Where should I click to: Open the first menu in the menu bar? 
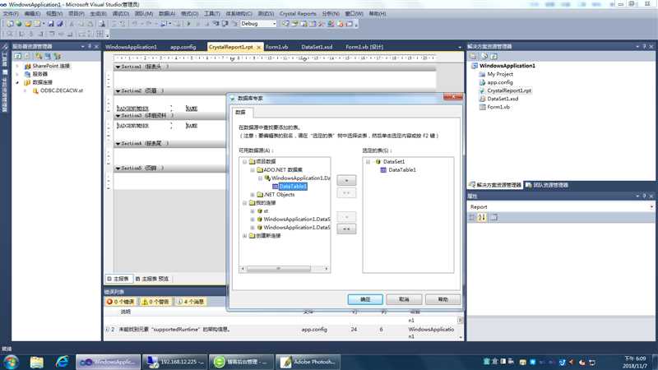tap(11, 14)
